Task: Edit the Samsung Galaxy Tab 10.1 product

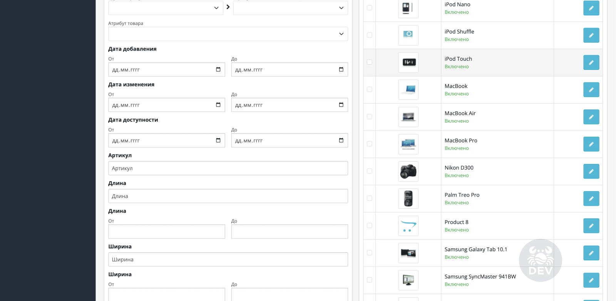Action: [x=591, y=253]
